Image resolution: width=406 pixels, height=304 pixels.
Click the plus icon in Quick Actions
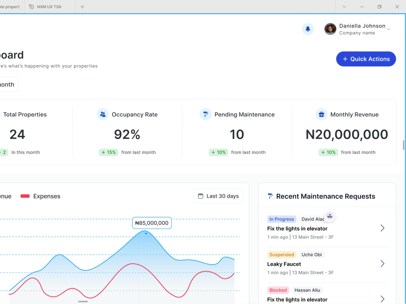(x=345, y=59)
